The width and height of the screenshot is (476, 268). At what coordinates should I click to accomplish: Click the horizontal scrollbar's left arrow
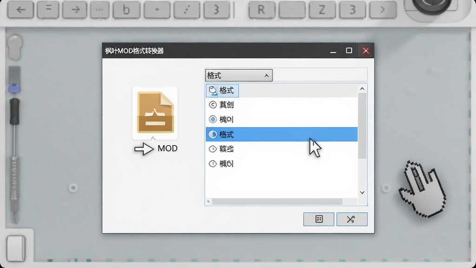coord(208,201)
